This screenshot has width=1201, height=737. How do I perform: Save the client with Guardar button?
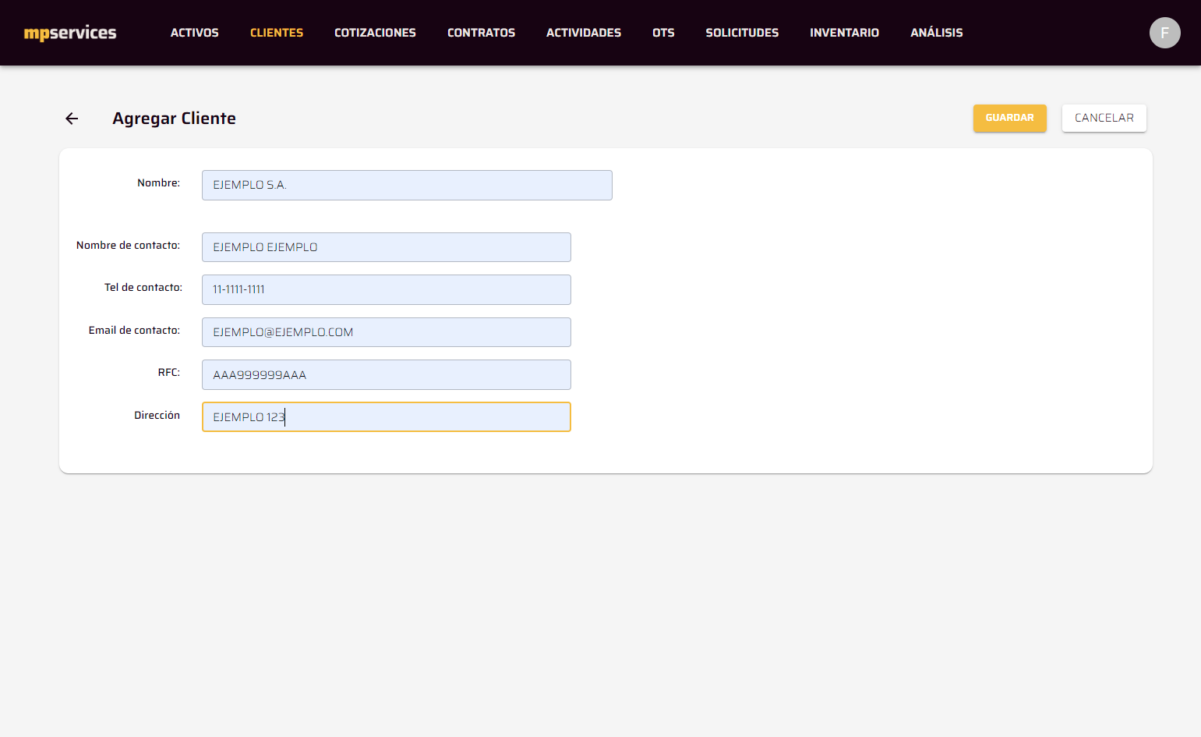pos(1009,118)
